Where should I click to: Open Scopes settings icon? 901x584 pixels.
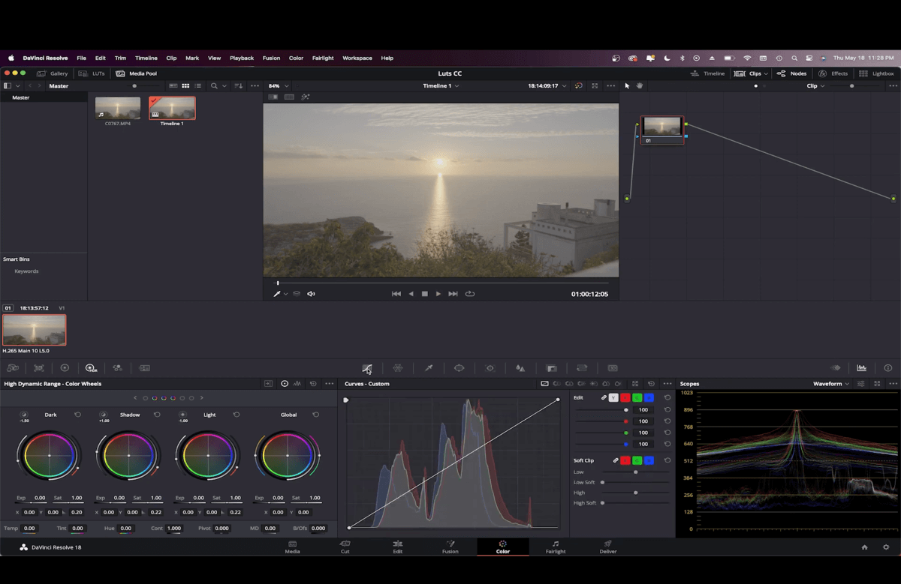(x=861, y=384)
